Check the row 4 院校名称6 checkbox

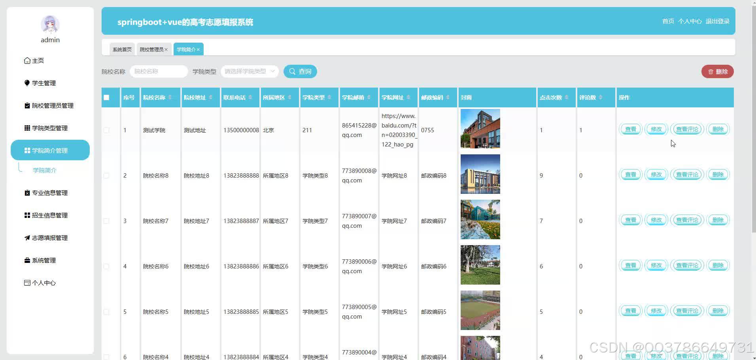106,266
